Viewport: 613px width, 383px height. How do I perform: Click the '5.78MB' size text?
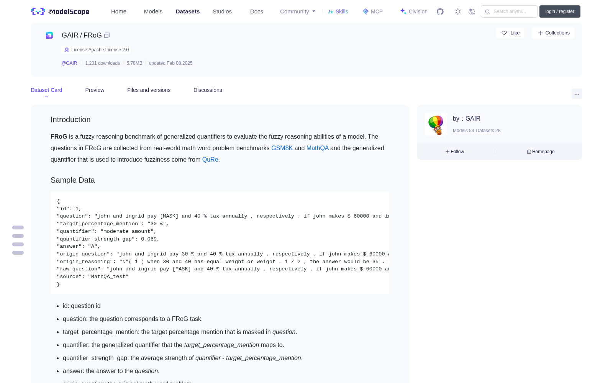pos(134,63)
